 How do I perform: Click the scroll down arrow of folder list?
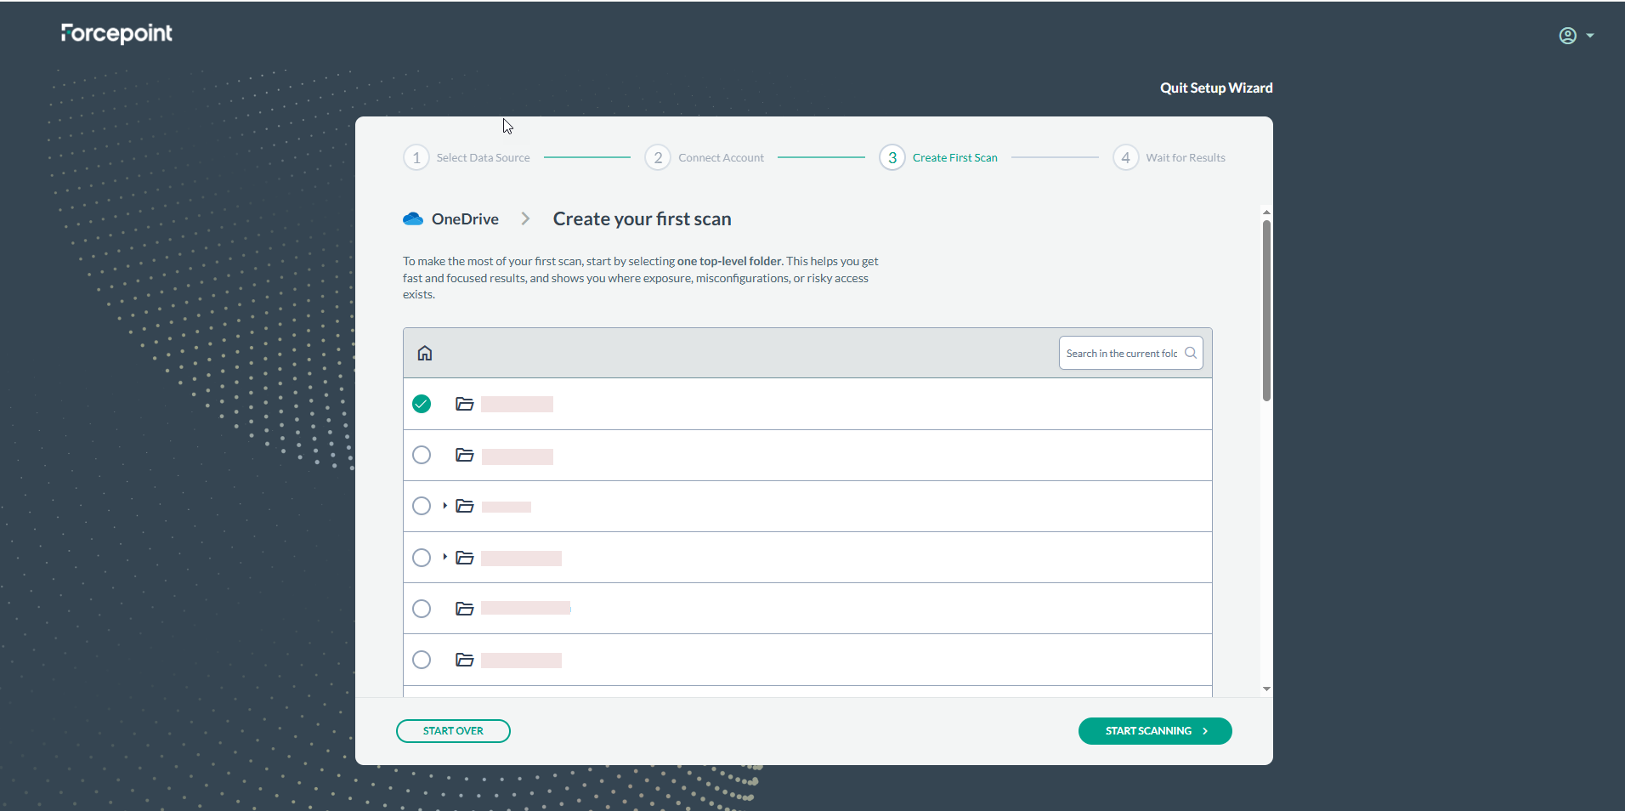pos(1266,689)
